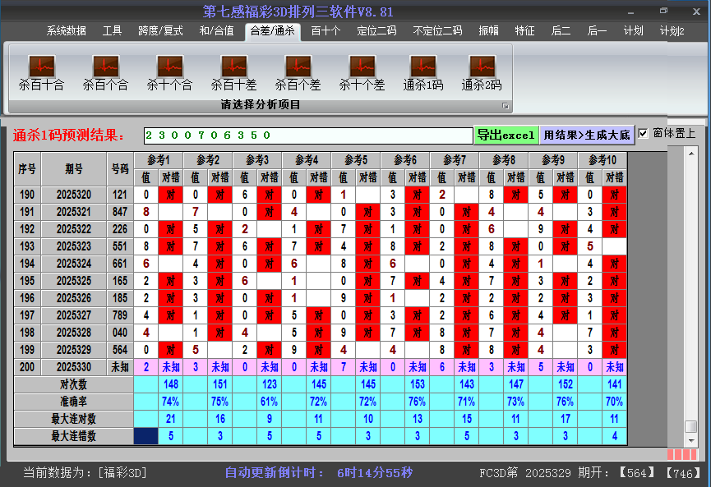Open the 杀百个差 analysis tool

(x=298, y=70)
